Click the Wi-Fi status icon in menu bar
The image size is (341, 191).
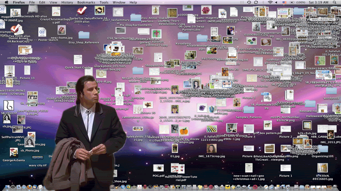click(270, 2)
